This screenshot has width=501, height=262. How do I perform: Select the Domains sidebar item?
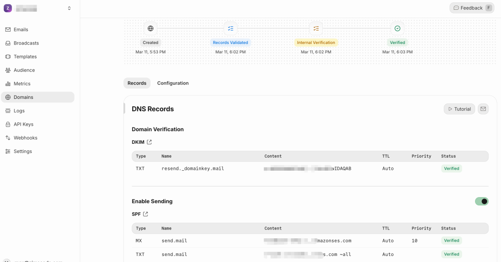coord(38,97)
